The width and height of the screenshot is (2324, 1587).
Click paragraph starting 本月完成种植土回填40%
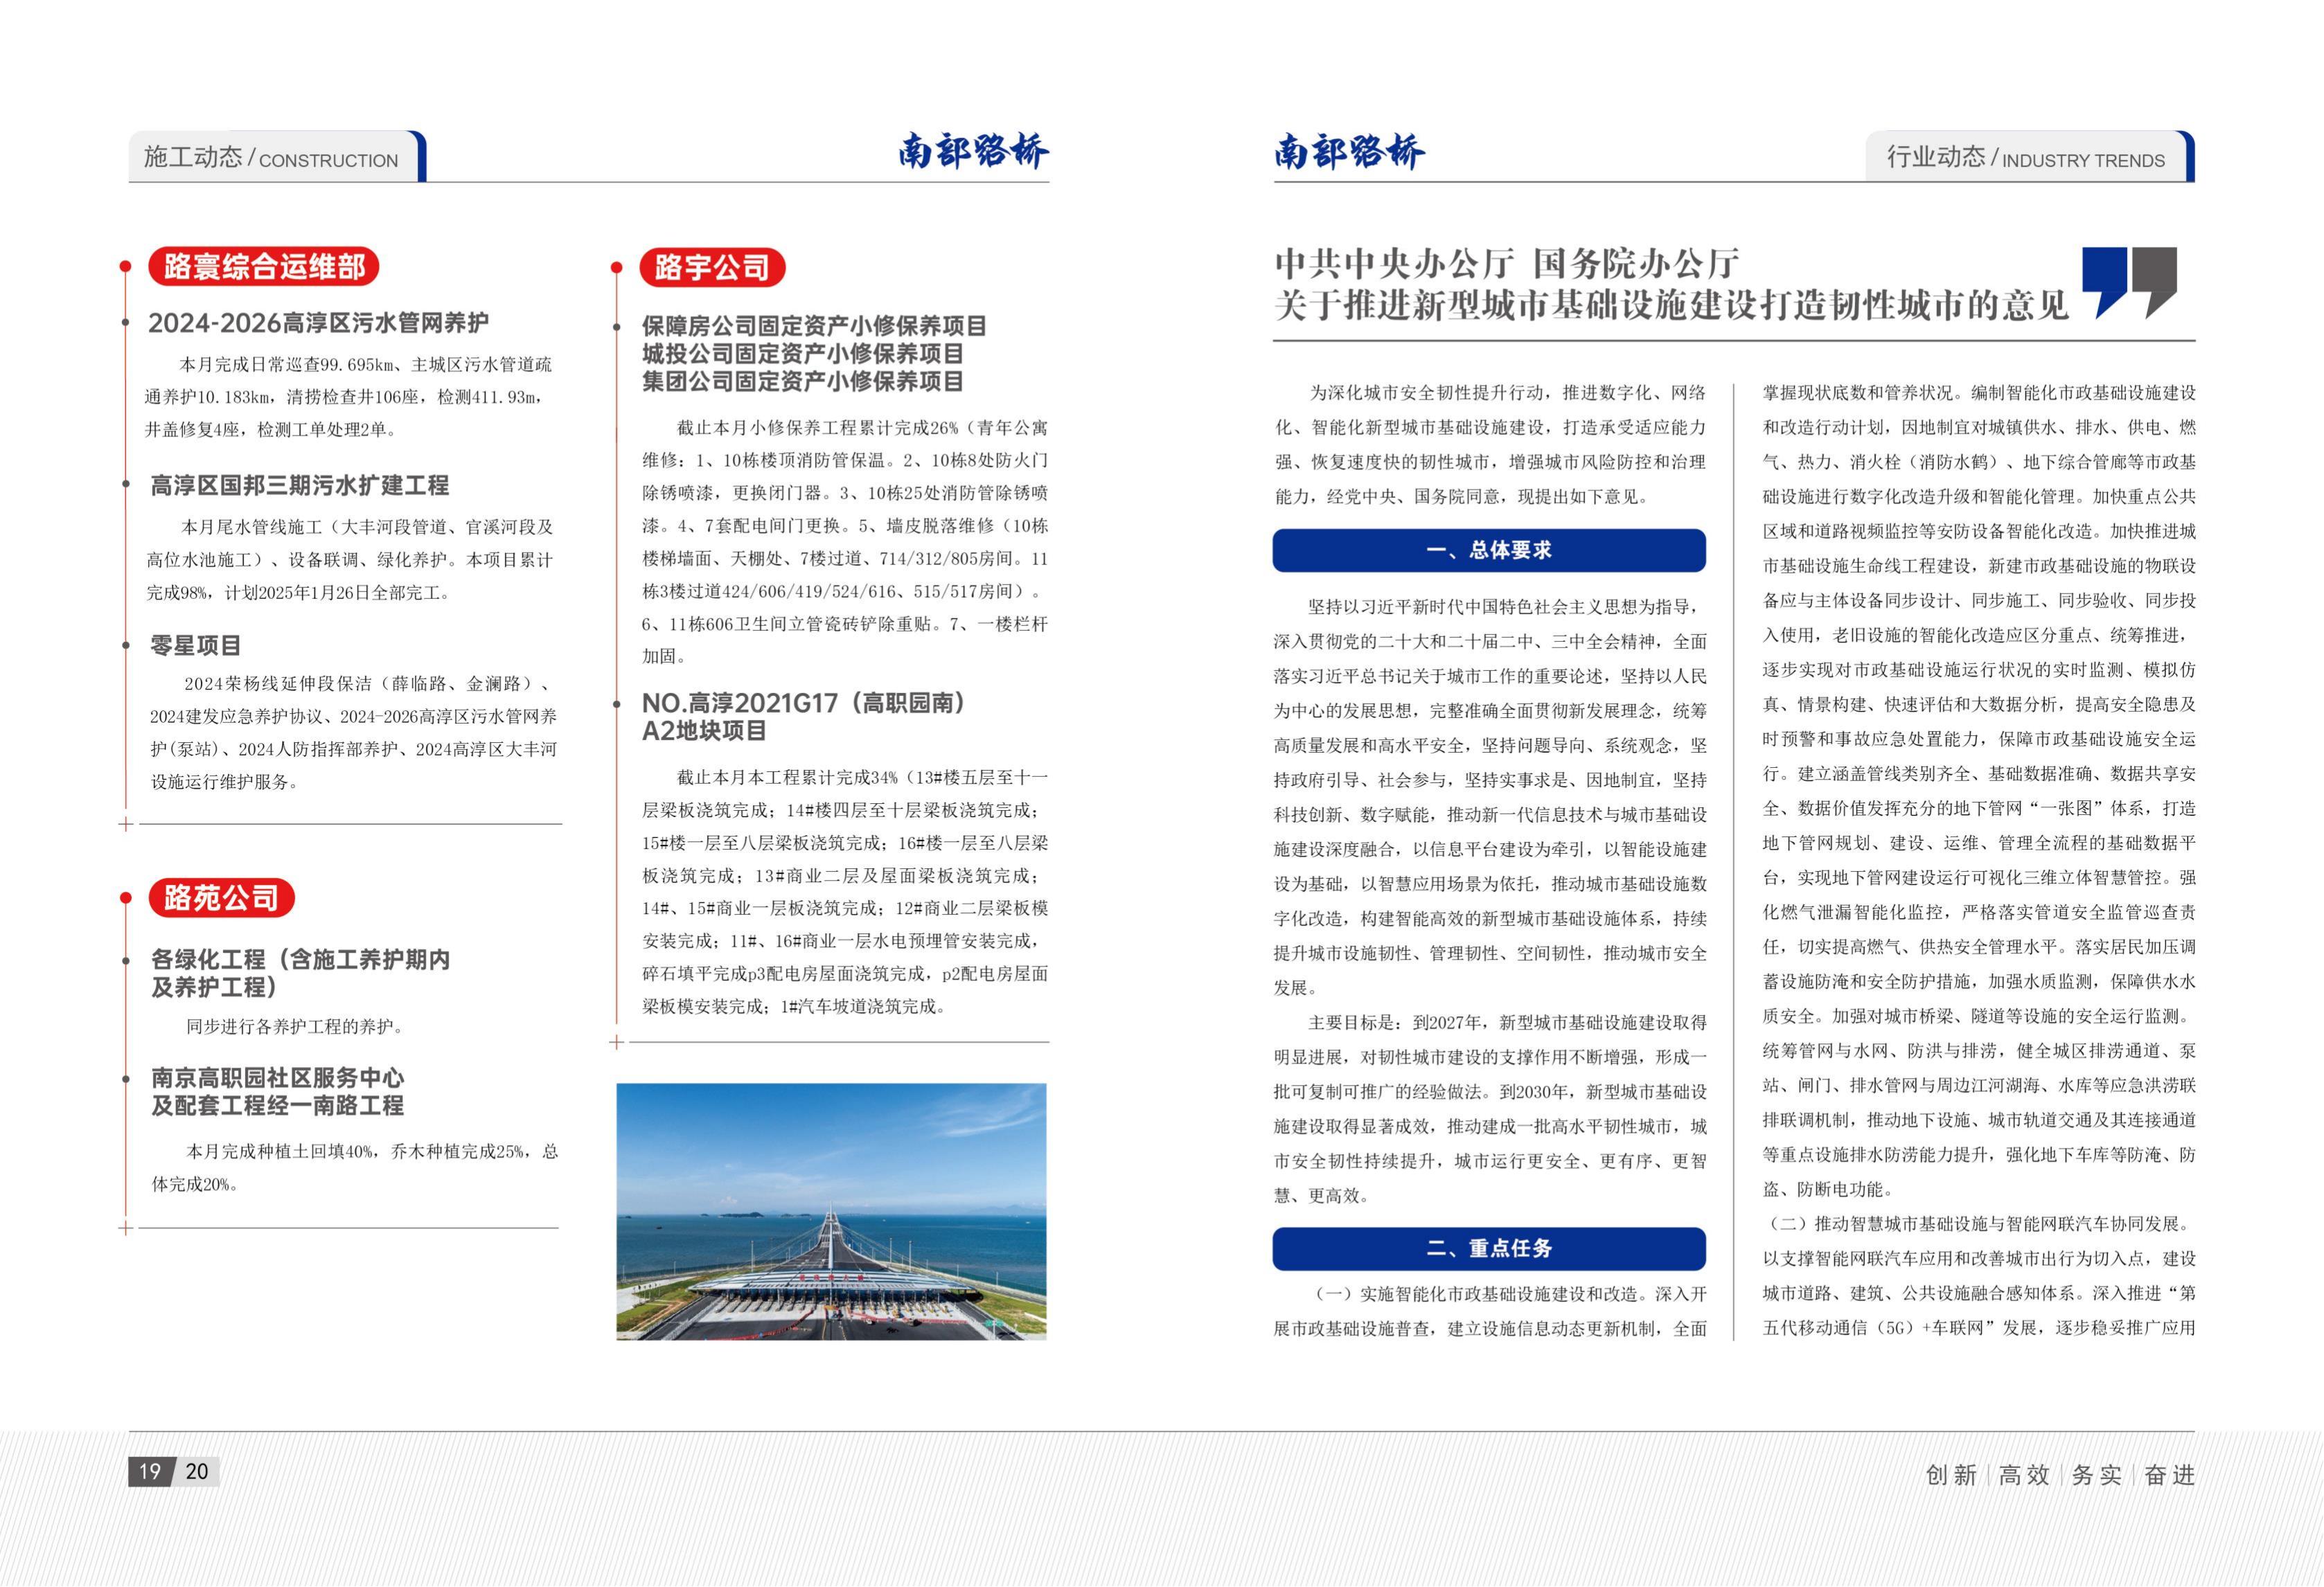pos(355,1167)
